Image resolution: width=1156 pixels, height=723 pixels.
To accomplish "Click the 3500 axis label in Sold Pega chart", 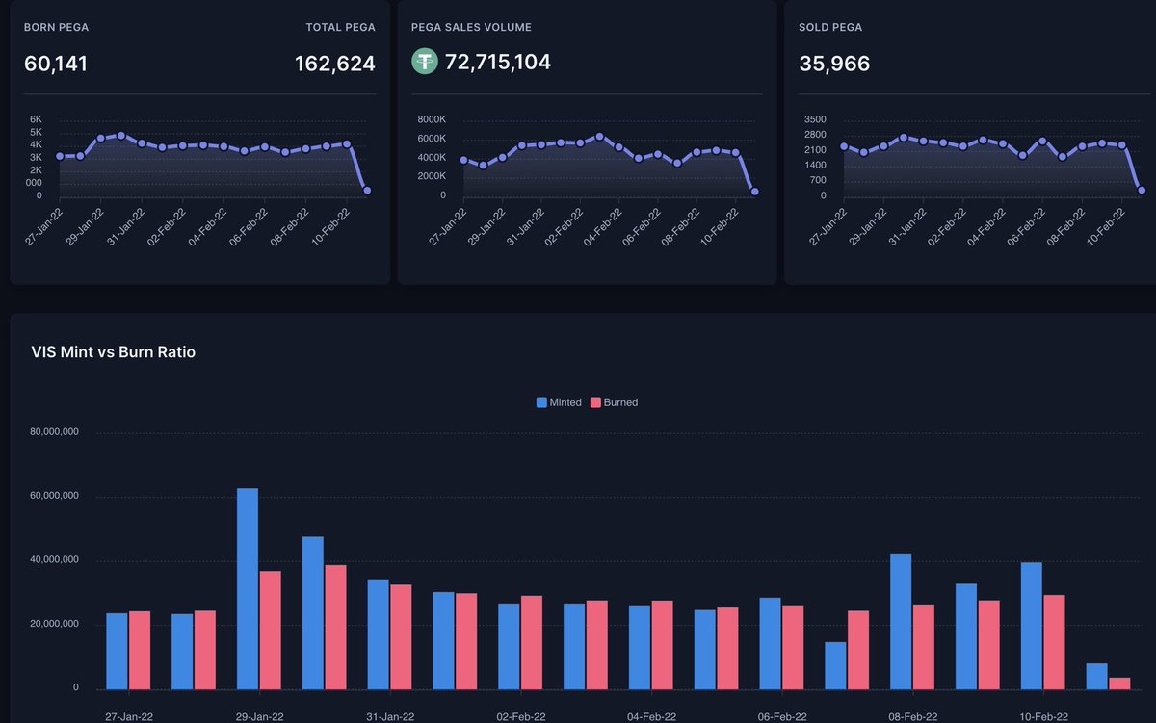I will (815, 119).
